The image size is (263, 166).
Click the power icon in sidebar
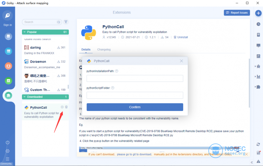point(8,142)
